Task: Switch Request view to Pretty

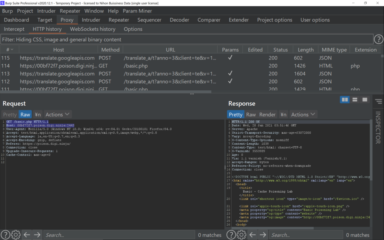Action: click(10, 115)
